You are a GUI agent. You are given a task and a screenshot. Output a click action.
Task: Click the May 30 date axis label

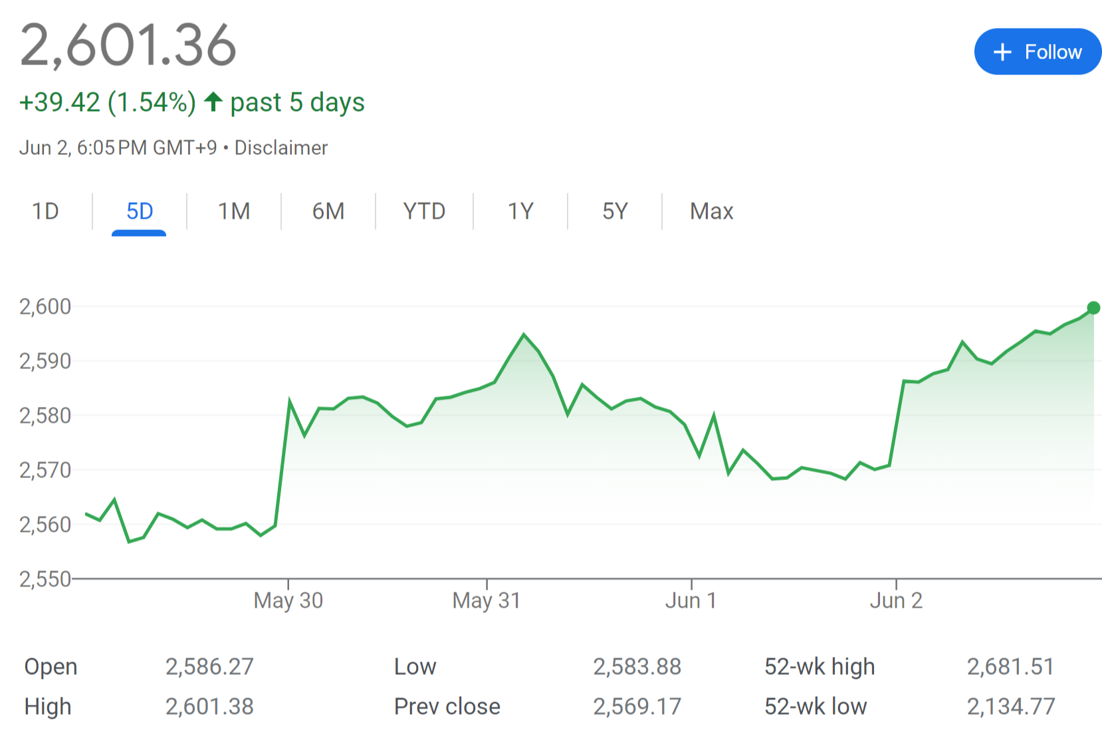288,600
